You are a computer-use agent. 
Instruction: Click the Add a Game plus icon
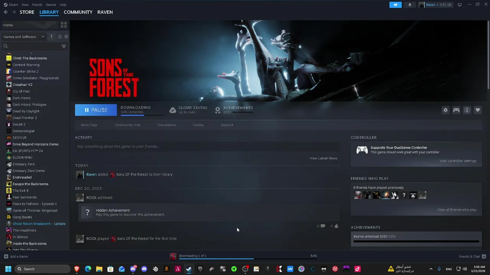(x=6, y=256)
